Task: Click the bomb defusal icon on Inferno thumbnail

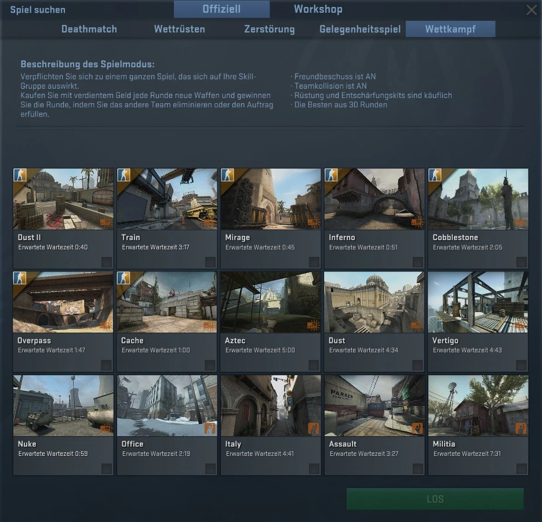Action: [x=417, y=222]
